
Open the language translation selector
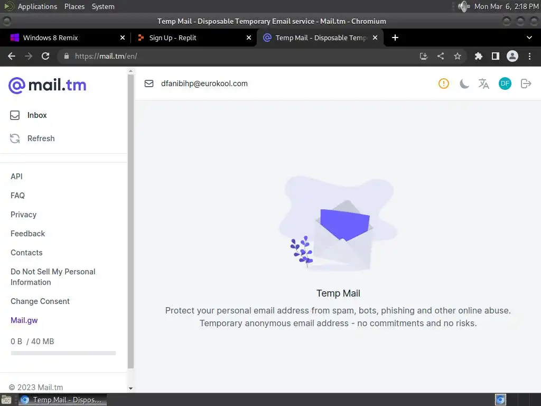pos(484,84)
